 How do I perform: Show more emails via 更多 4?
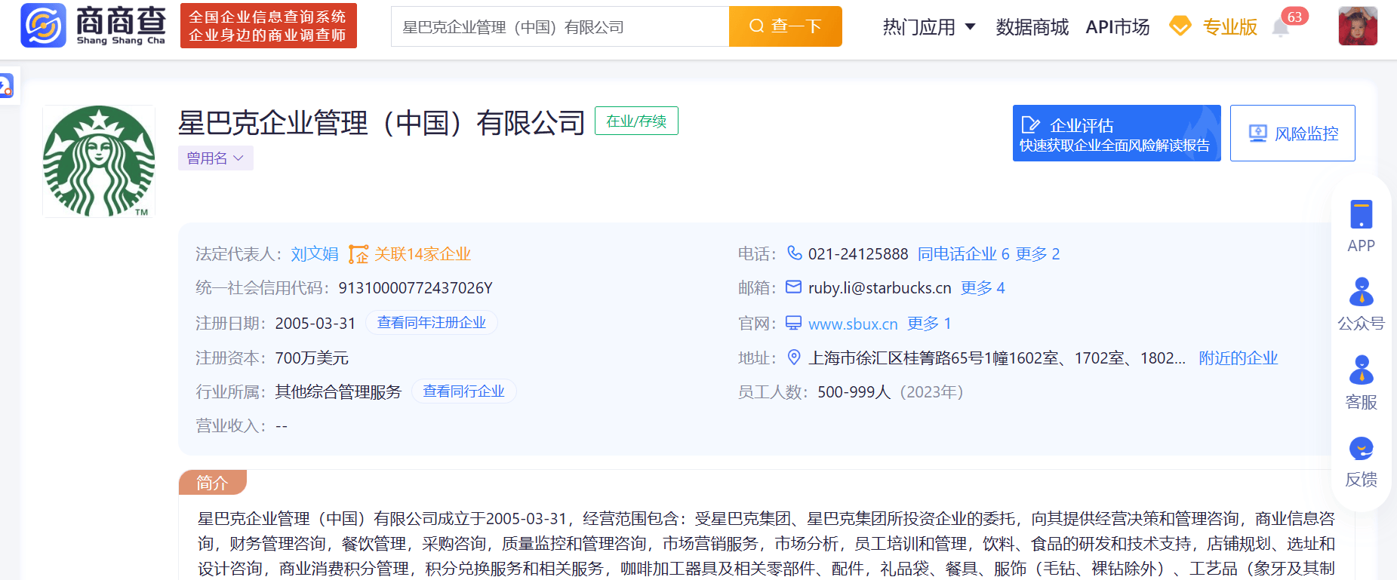(983, 288)
